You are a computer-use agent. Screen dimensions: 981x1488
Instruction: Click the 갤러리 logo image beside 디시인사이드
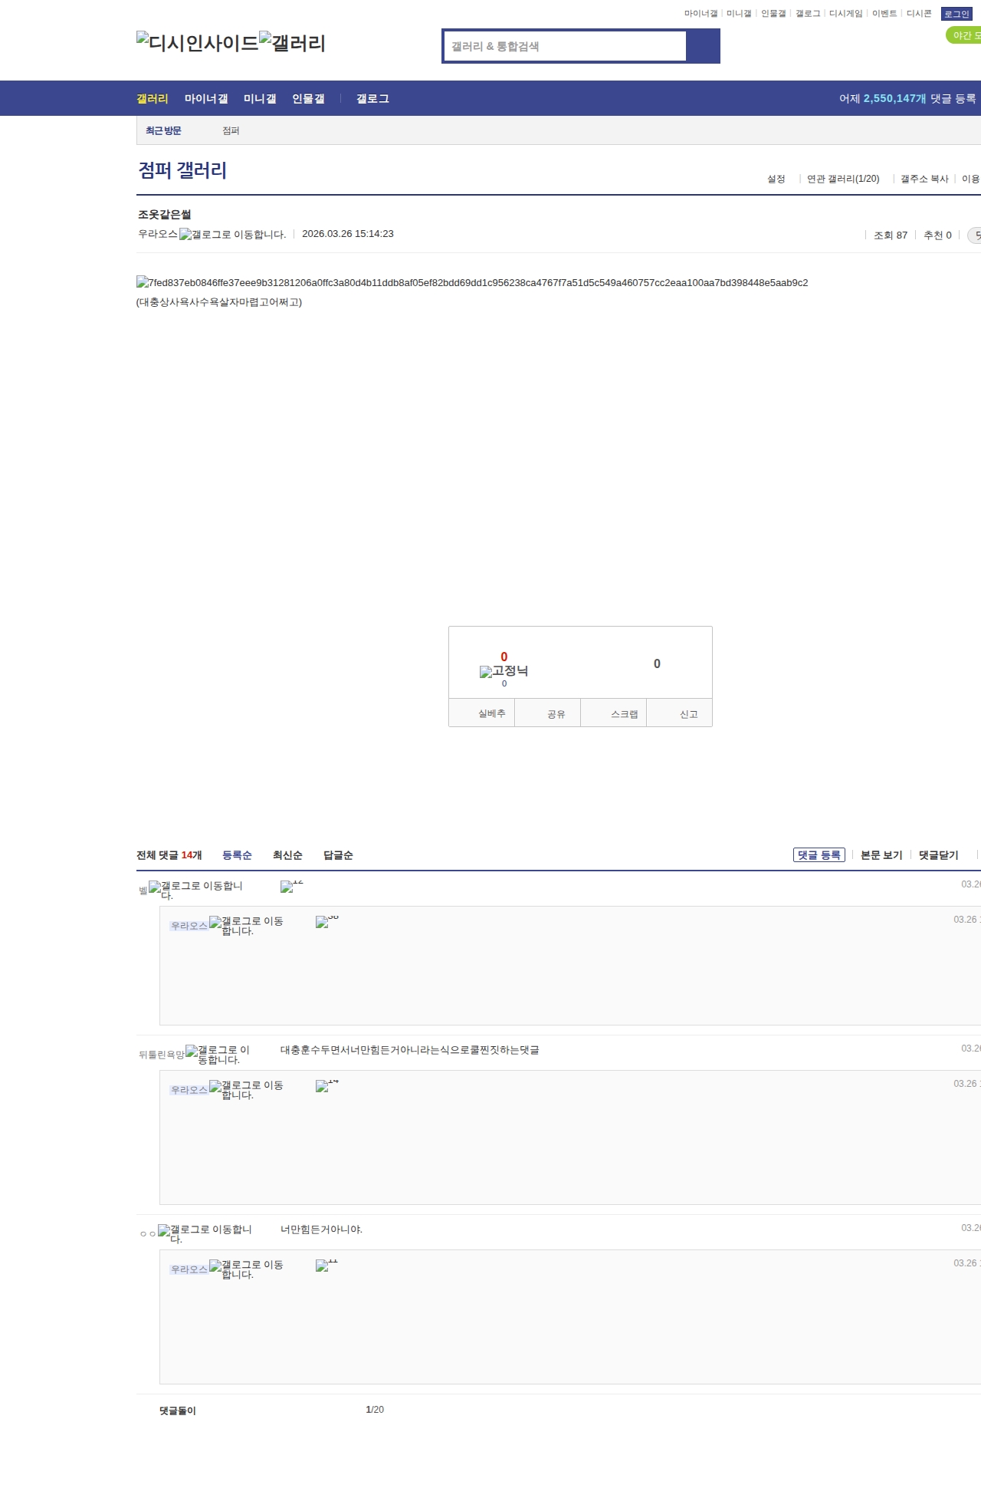tap(292, 43)
